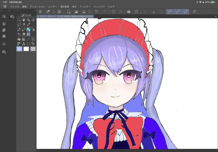Select the Figure line tool

click(x=28, y=39)
